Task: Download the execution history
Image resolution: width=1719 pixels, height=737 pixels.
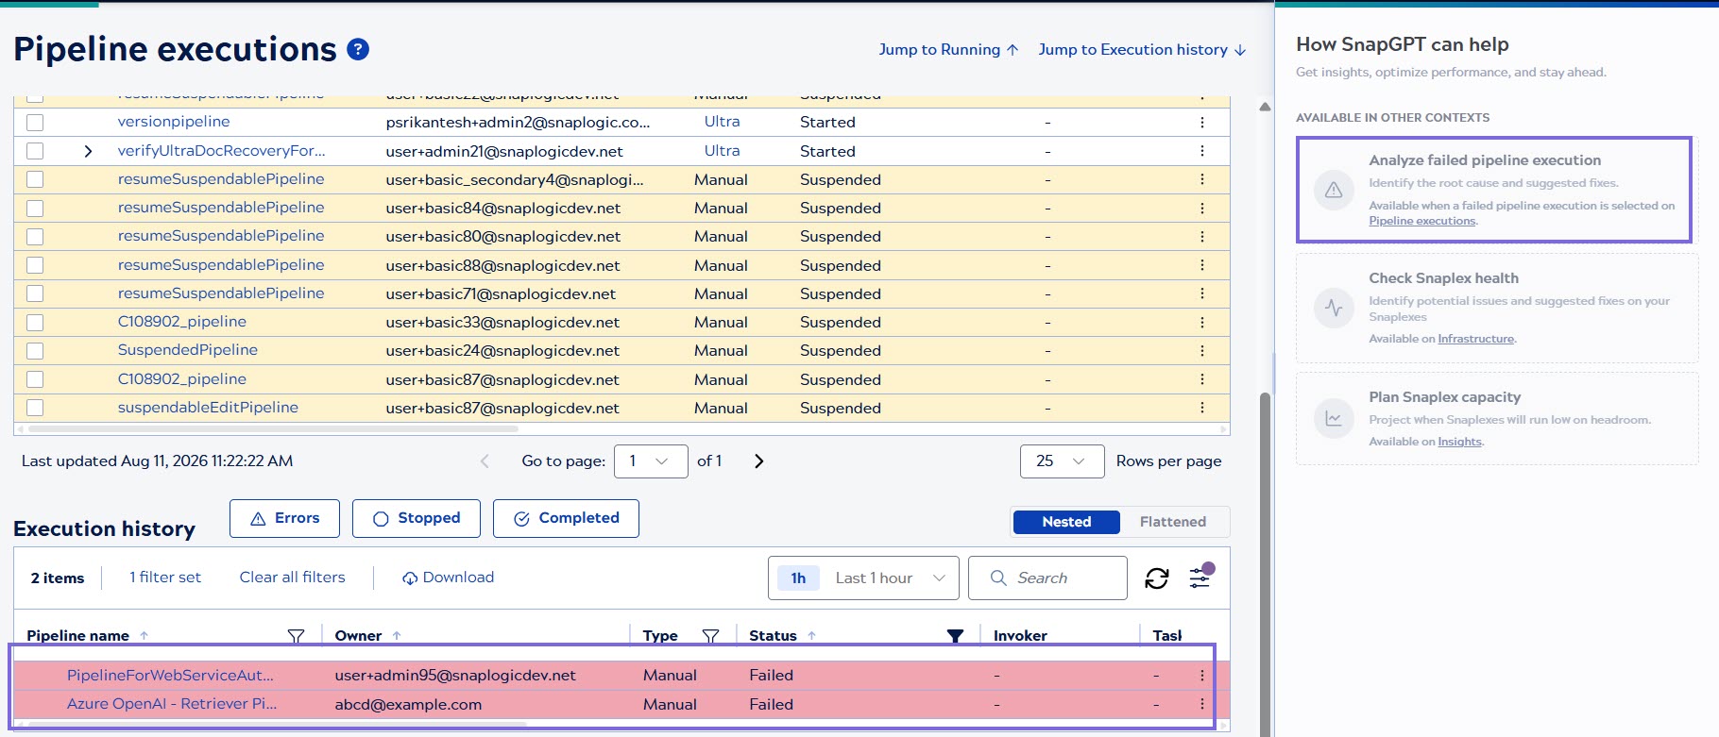Action: click(x=448, y=578)
